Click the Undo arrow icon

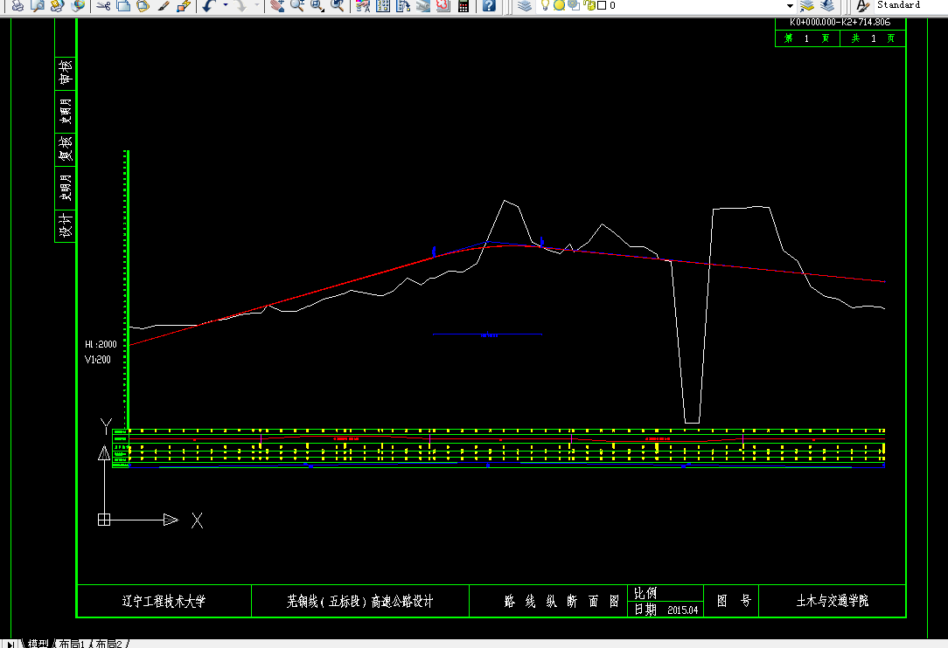[209, 5]
